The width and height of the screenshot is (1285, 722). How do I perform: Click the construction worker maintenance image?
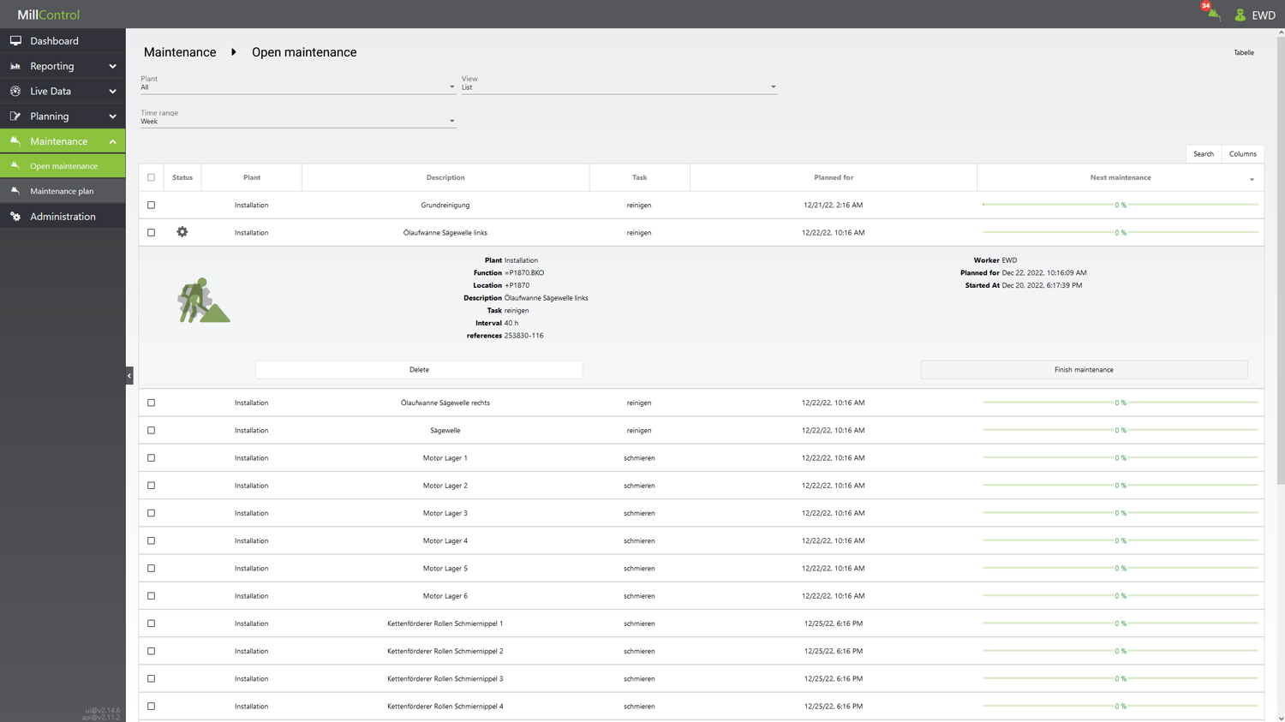pos(202,301)
